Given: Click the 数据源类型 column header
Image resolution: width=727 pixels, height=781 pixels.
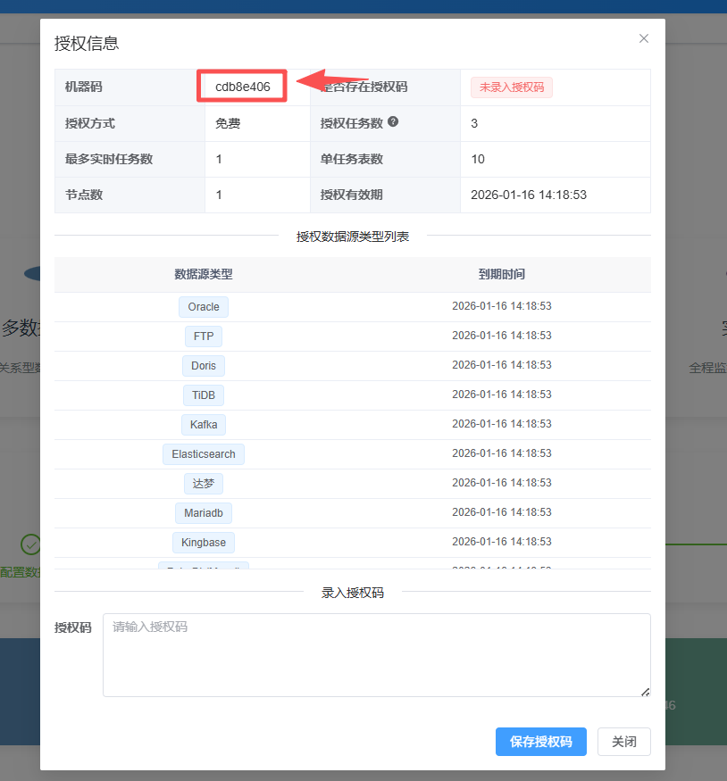Looking at the screenshot, I should click(x=204, y=275).
